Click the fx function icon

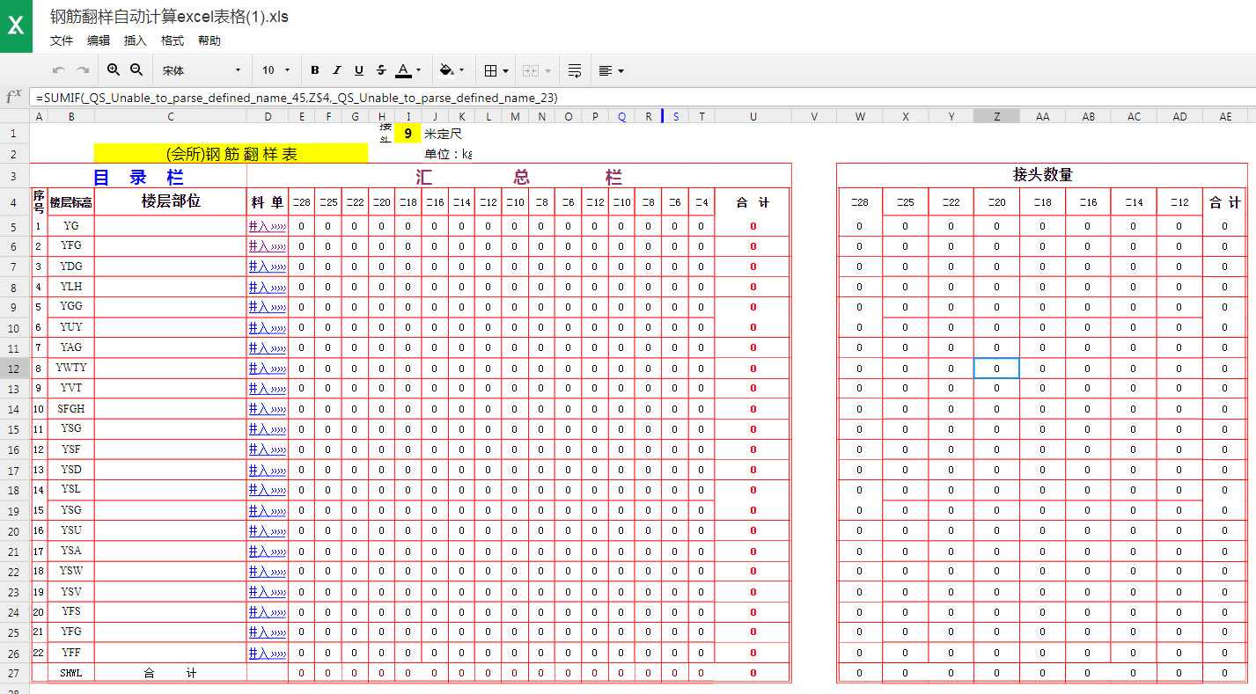point(14,97)
